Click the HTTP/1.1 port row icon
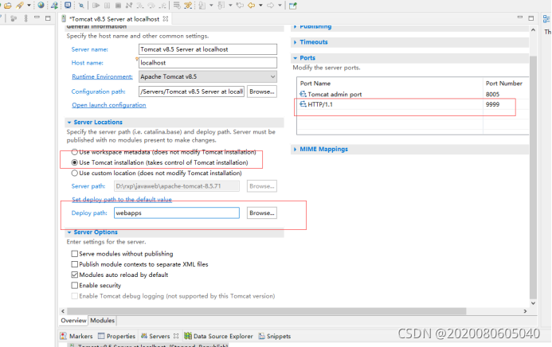Screen dimensions: 552x347 coord(303,104)
